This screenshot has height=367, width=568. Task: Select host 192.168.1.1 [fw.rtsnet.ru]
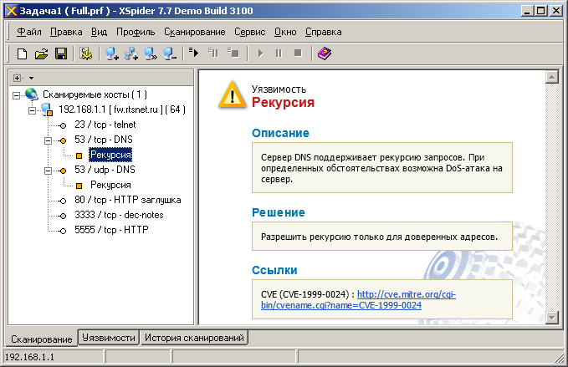122,110
